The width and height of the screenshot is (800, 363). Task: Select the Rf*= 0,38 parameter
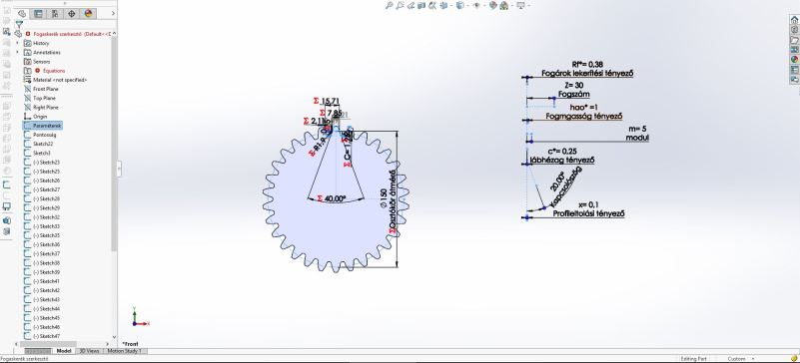pyautogui.click(x=587, y=69)
